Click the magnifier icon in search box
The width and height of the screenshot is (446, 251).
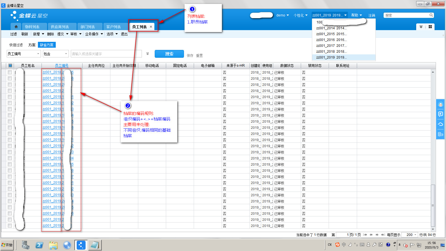coord(431,15)
